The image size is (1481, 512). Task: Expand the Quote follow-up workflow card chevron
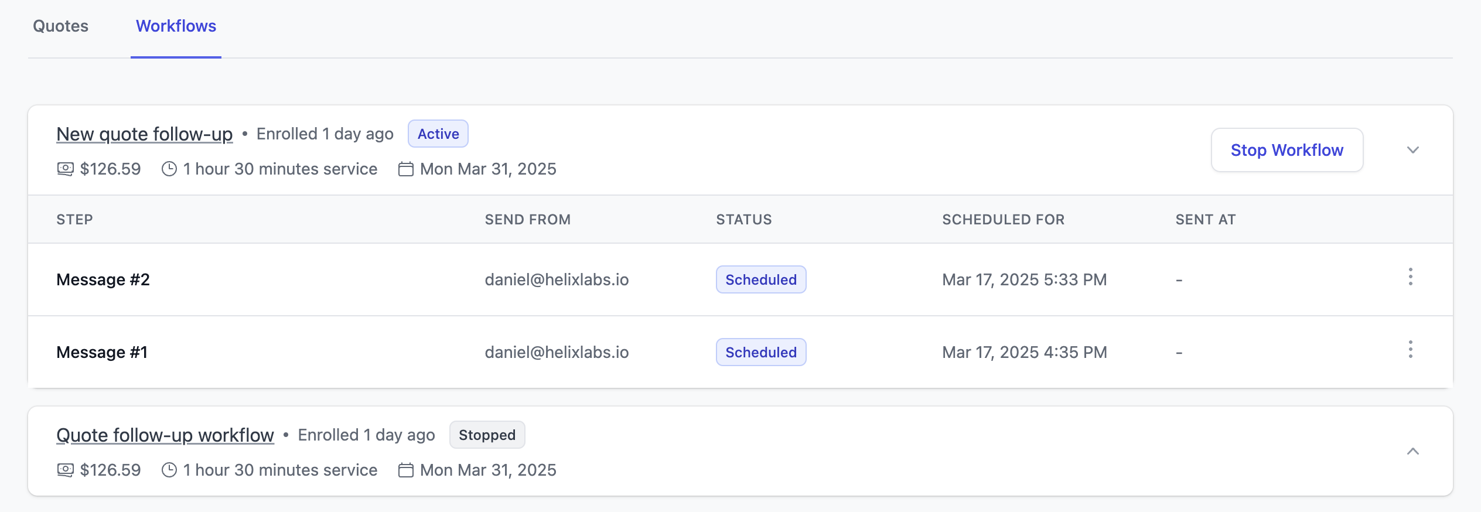pyautogui.click(x=1413, y=451)
